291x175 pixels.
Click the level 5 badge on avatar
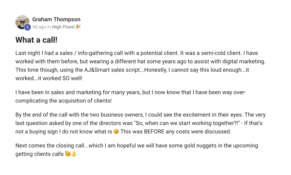pyautogui.click(x=27, y=27)
